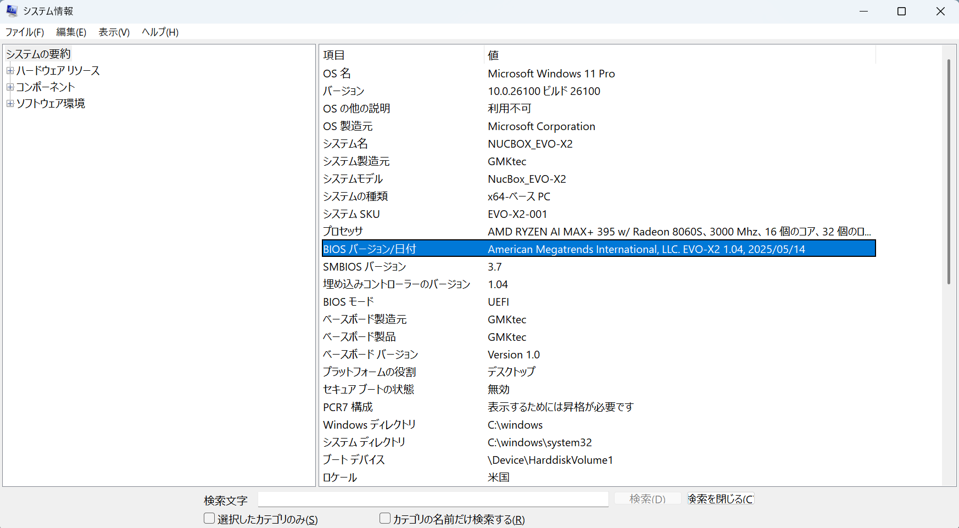Click the value \Device\HarddiskVolume1

(x=550, y=460)
